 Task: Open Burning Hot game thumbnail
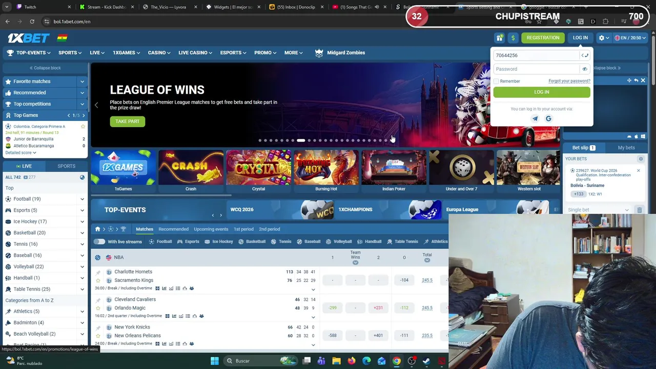click(x=326, y=171)
